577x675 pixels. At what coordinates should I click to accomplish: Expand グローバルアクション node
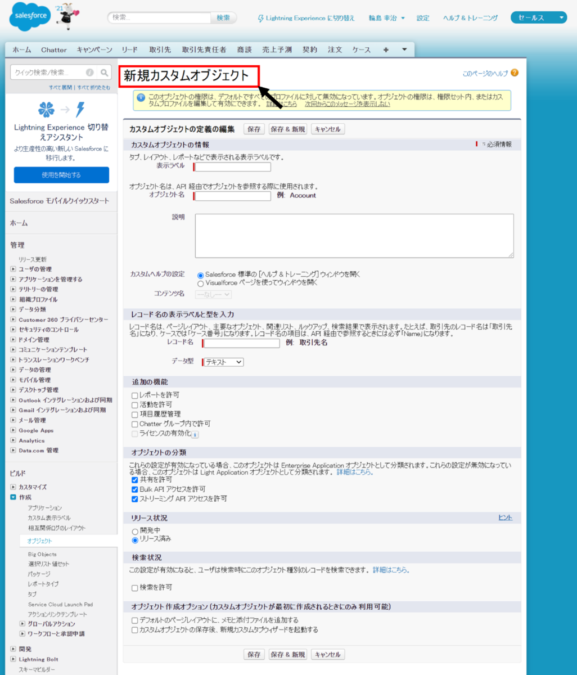coord(22,624)
